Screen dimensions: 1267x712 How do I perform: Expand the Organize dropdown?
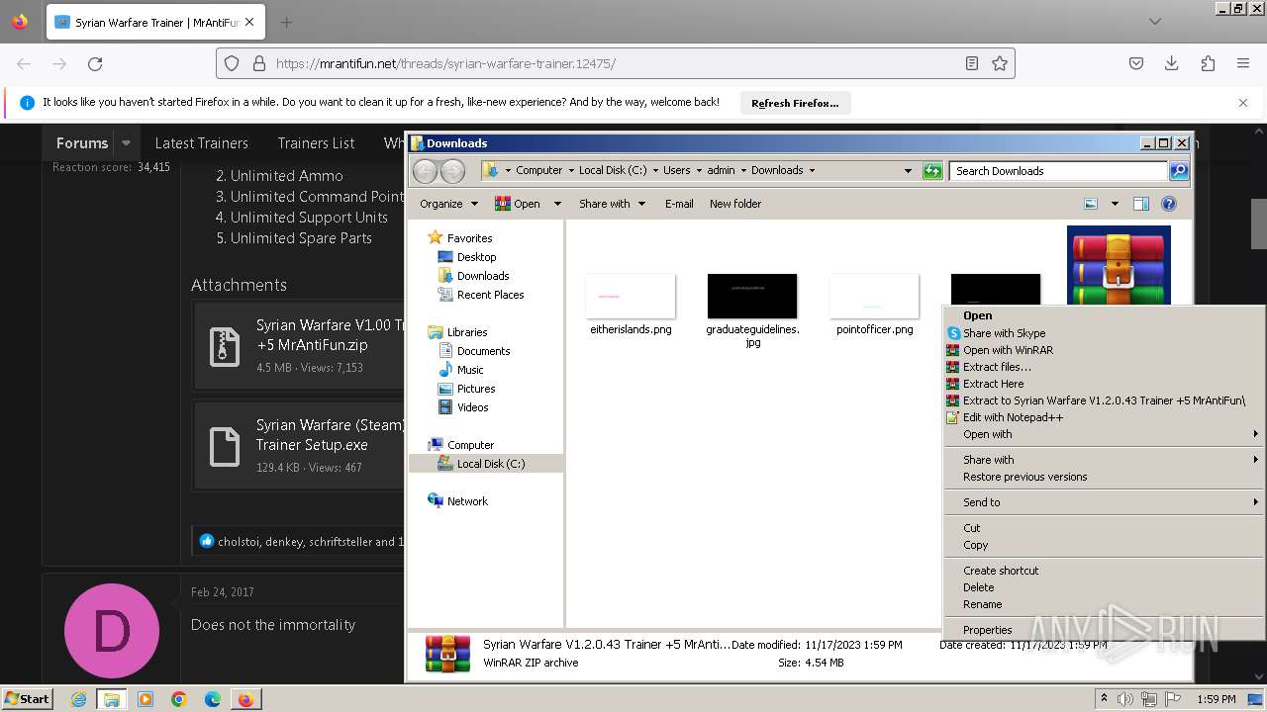pos(449,204)
